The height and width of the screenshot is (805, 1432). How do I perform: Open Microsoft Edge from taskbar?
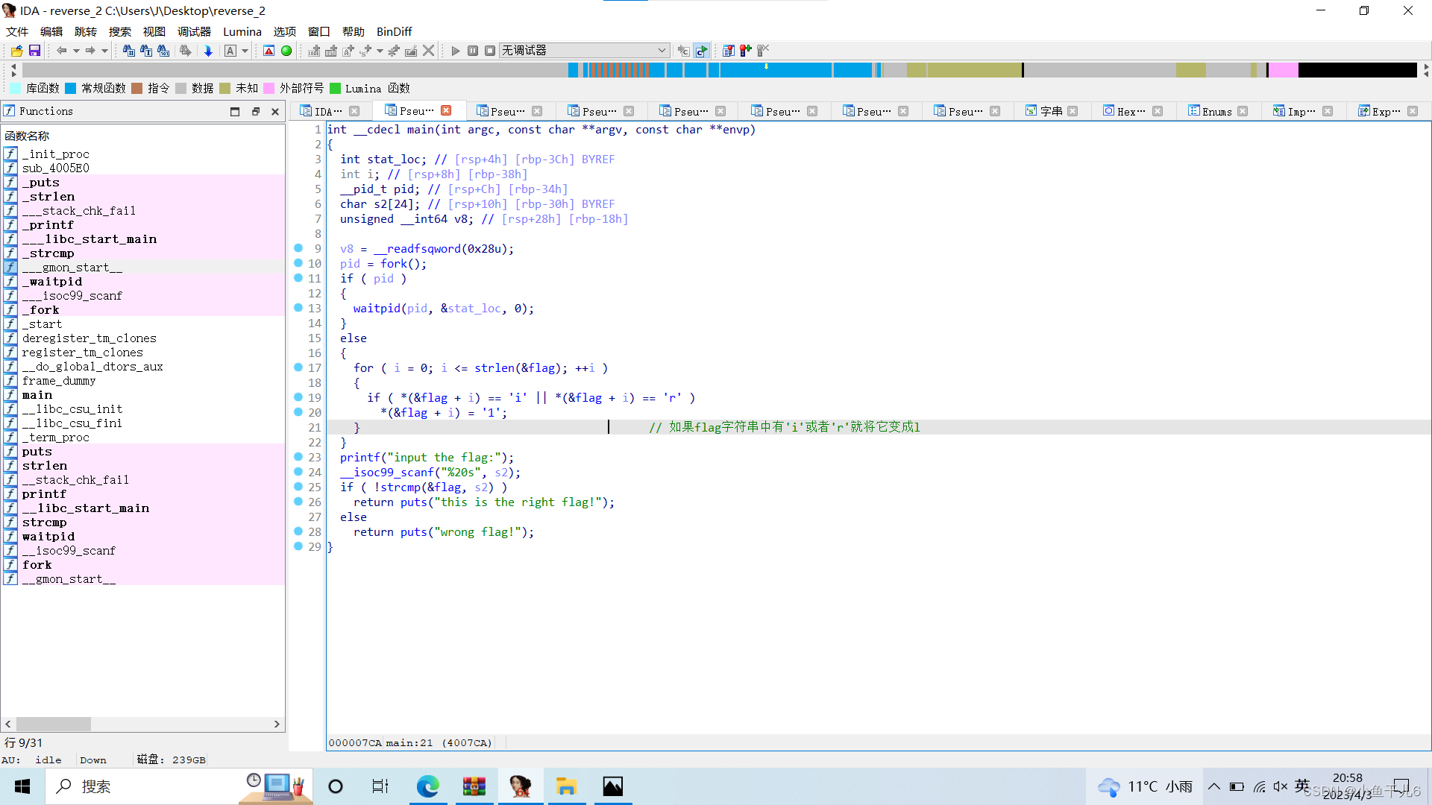(428, 786)
